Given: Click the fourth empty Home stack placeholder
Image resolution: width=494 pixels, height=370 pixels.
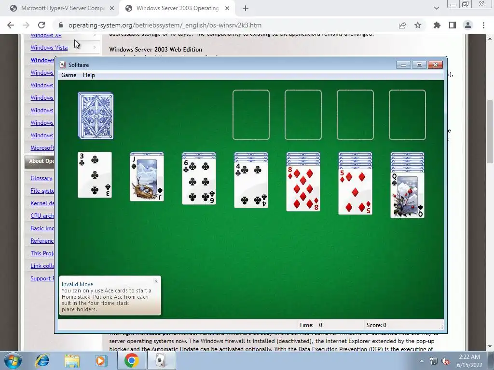Looking at the screenshot, I should (x=407, y=115).
